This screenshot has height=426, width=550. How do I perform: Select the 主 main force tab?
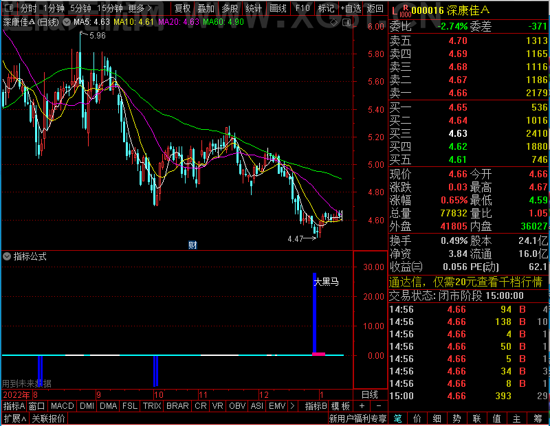click(517, 418)
